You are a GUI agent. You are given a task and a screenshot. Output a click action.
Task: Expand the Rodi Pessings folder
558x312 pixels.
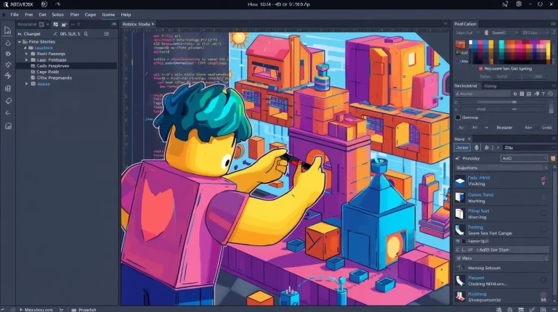click(x=26, y=54)
